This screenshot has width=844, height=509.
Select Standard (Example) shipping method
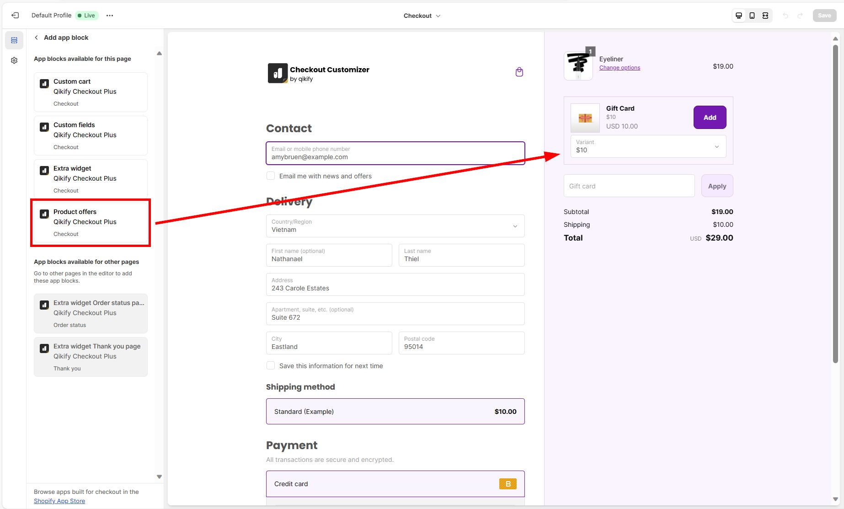pyautogui.click(x=395, y=412)
